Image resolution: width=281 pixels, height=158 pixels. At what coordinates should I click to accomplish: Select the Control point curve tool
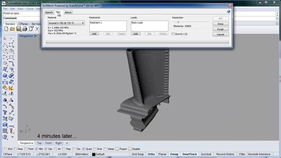click(11, 45)
